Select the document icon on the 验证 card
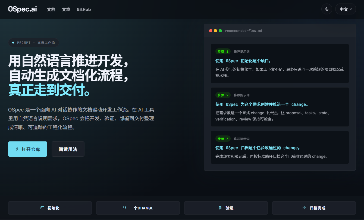The height and width of the screenshot is (220, 364). tap(220, 208)
